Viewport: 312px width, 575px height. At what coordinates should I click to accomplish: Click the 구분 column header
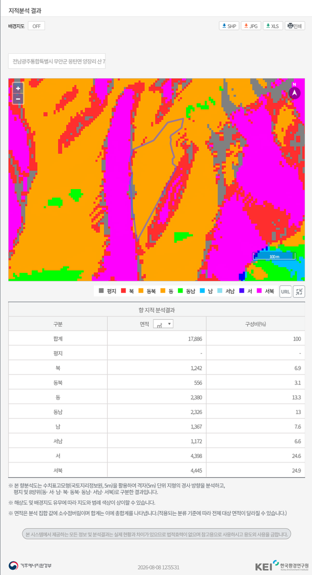(58, 324)
